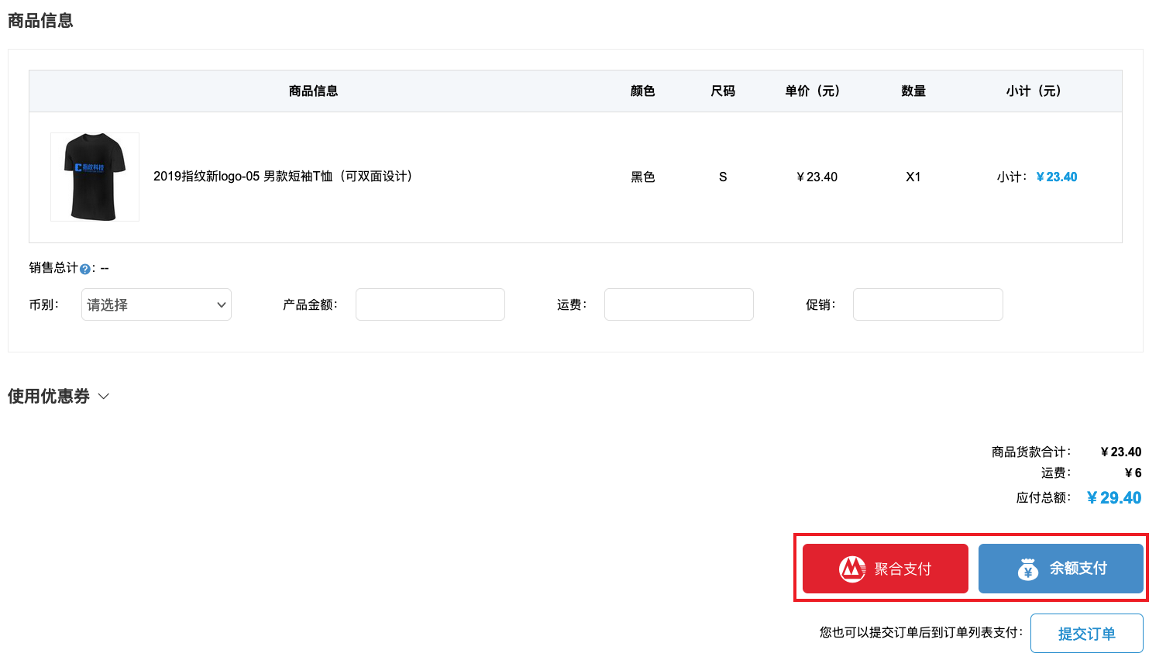This screenshot has width=1173, height=660.
Task: Collapse the 使用优惠券 disclosure chevron
Action: point(104,397)
